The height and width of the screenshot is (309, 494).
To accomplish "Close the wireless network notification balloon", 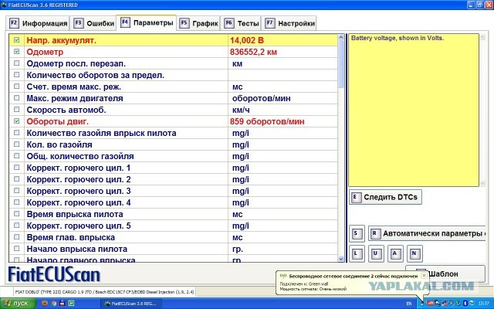I will point(424,275).
